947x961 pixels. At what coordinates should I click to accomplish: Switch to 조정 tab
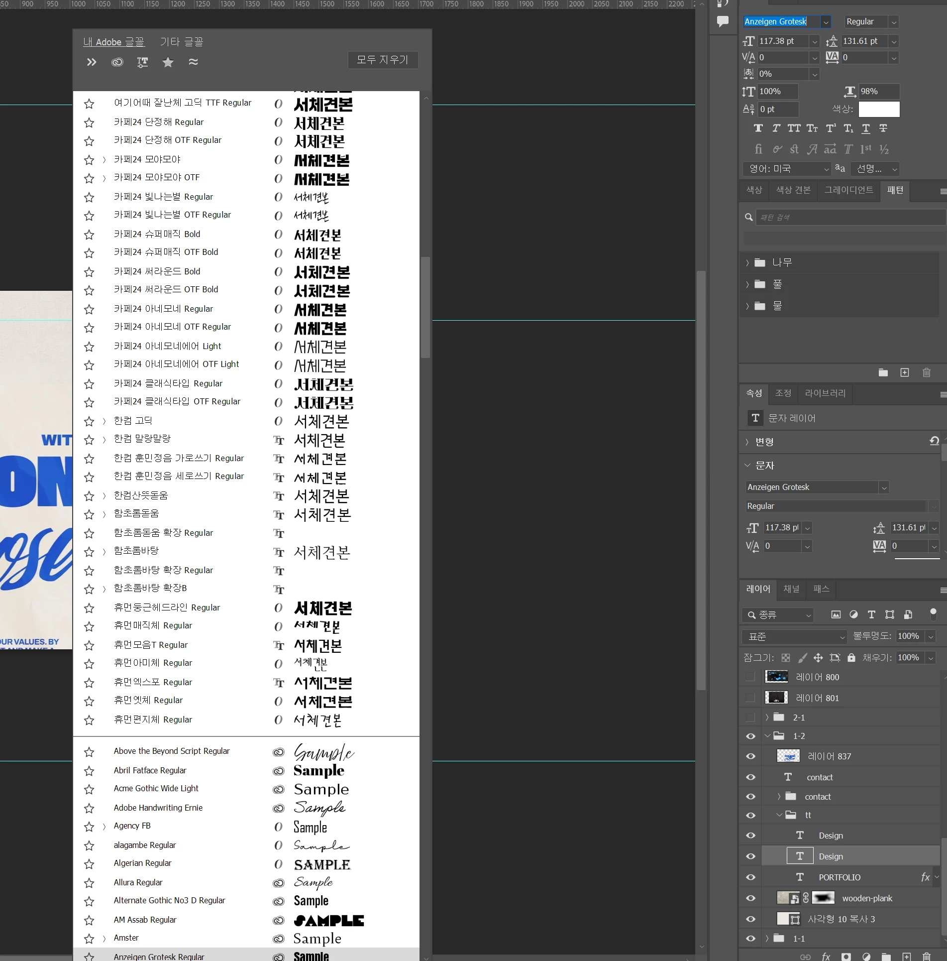tap(783, 393)
